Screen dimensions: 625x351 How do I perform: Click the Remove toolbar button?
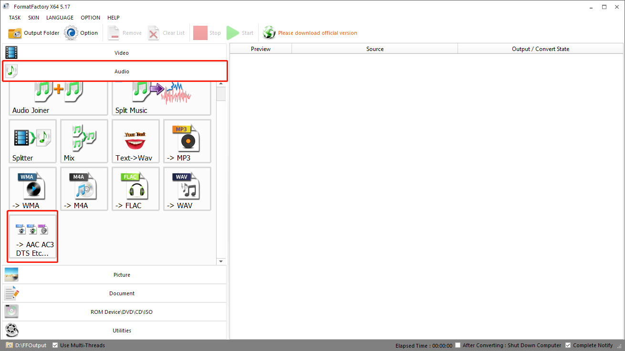[x=125, y=33]
